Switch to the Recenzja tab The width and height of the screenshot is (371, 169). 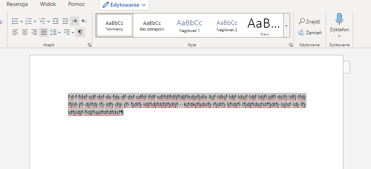coord(17,4)
